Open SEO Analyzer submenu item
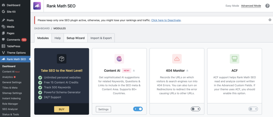The width and height of the screenshot is (273, 117). [x=10, y=109]
